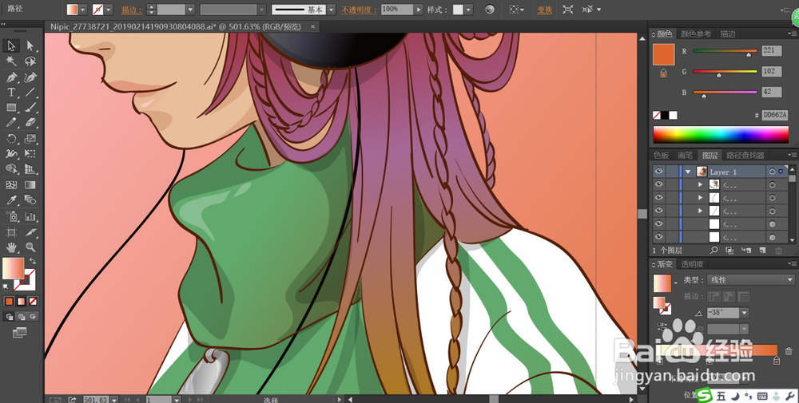The width and height of the screenshot is (799, 403).
Task: Expand the third sublayer group triangle
Action: (x=702, y=211)
